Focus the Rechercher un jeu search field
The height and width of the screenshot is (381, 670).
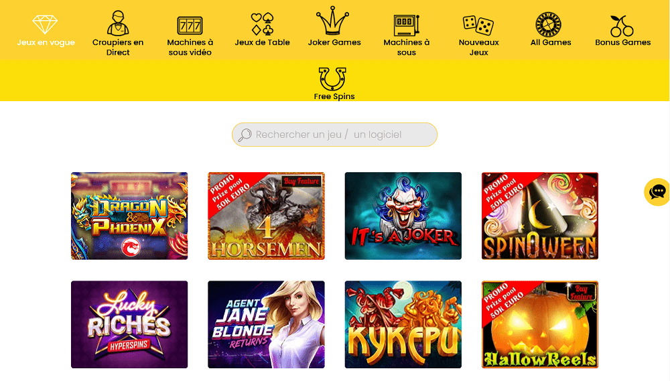point(334,135)
